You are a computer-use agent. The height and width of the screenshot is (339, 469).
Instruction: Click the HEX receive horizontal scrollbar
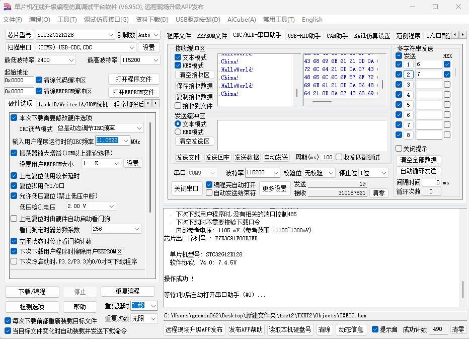[322, 102]
